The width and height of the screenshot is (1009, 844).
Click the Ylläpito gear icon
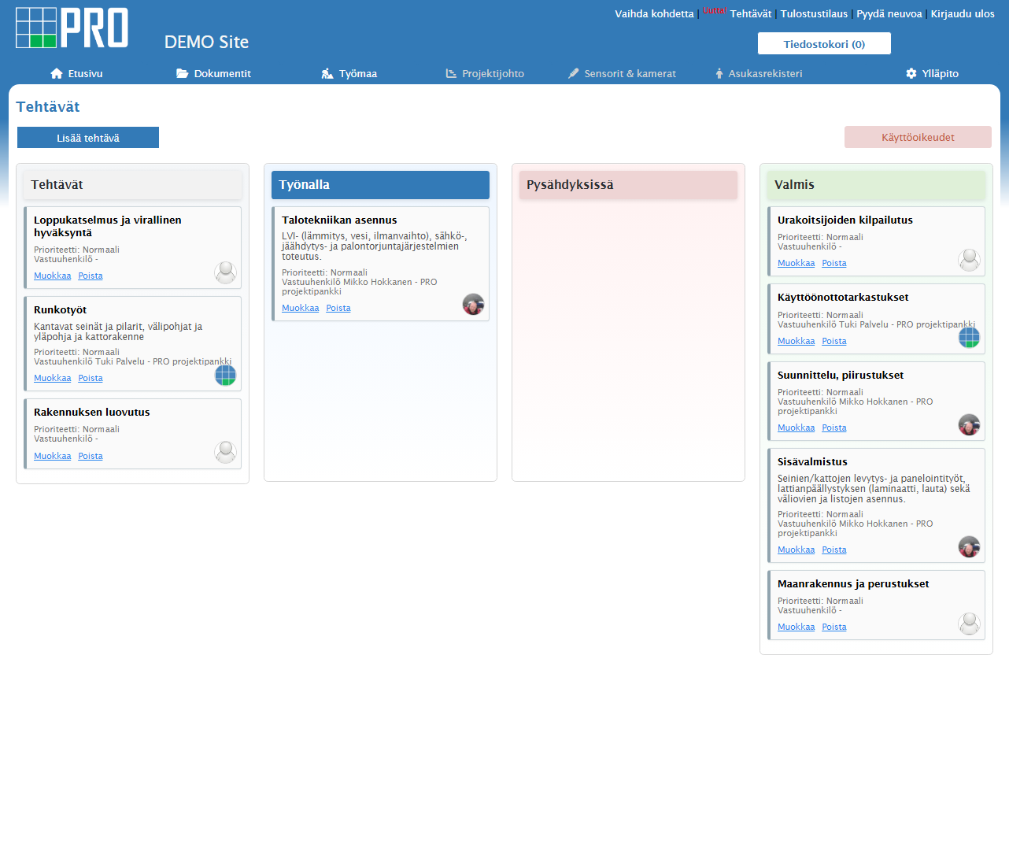tap(911, 73)
